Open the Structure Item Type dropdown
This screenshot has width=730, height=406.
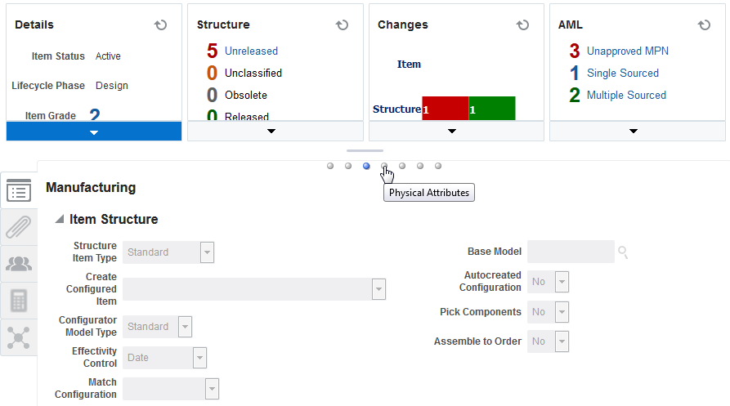[x=208, y=252]
